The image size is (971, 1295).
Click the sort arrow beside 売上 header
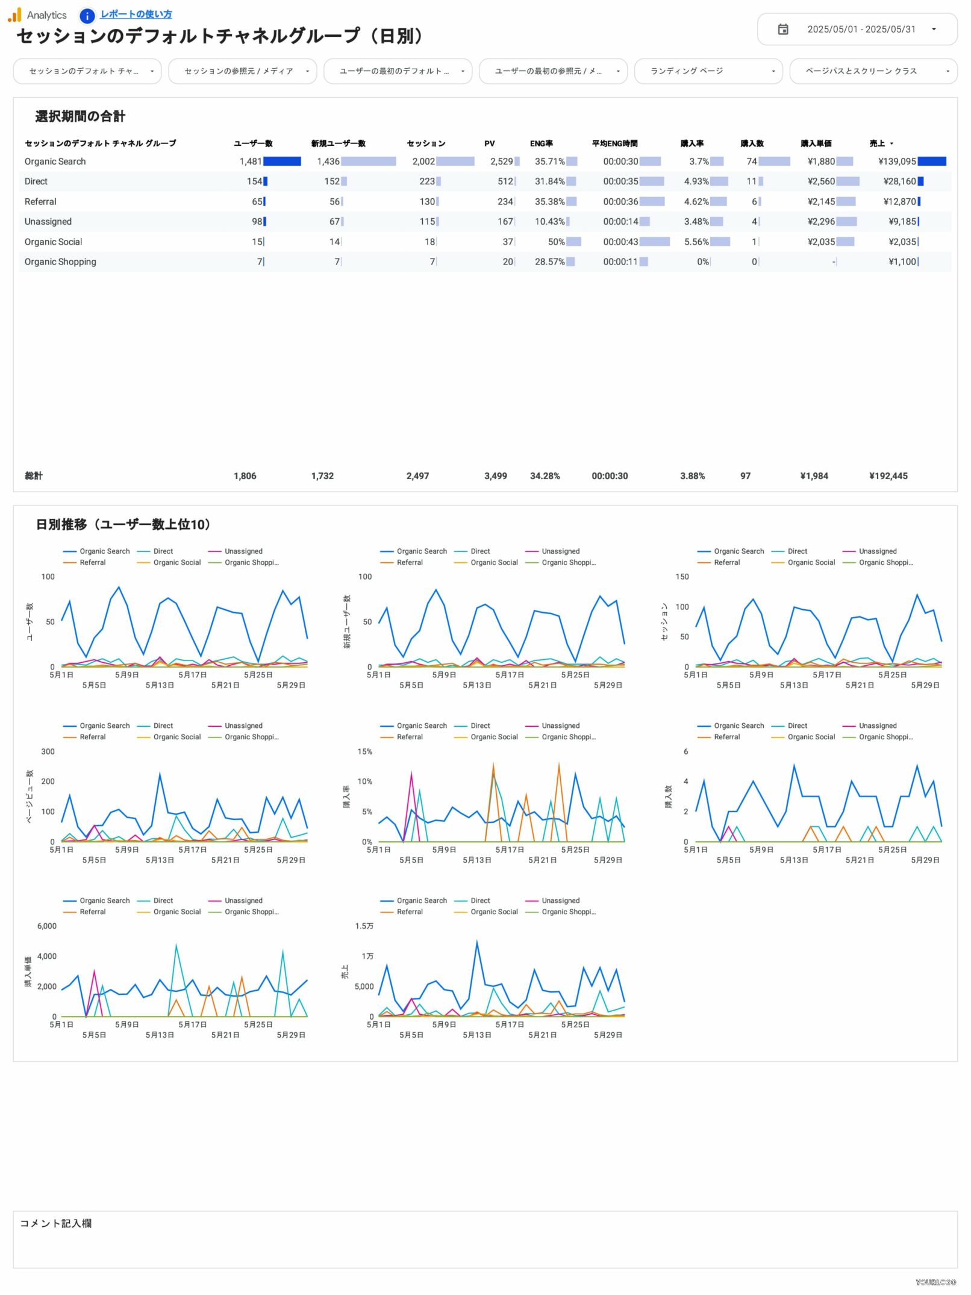pos(891,144)
